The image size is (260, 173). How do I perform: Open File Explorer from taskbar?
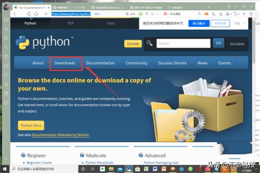111,169
